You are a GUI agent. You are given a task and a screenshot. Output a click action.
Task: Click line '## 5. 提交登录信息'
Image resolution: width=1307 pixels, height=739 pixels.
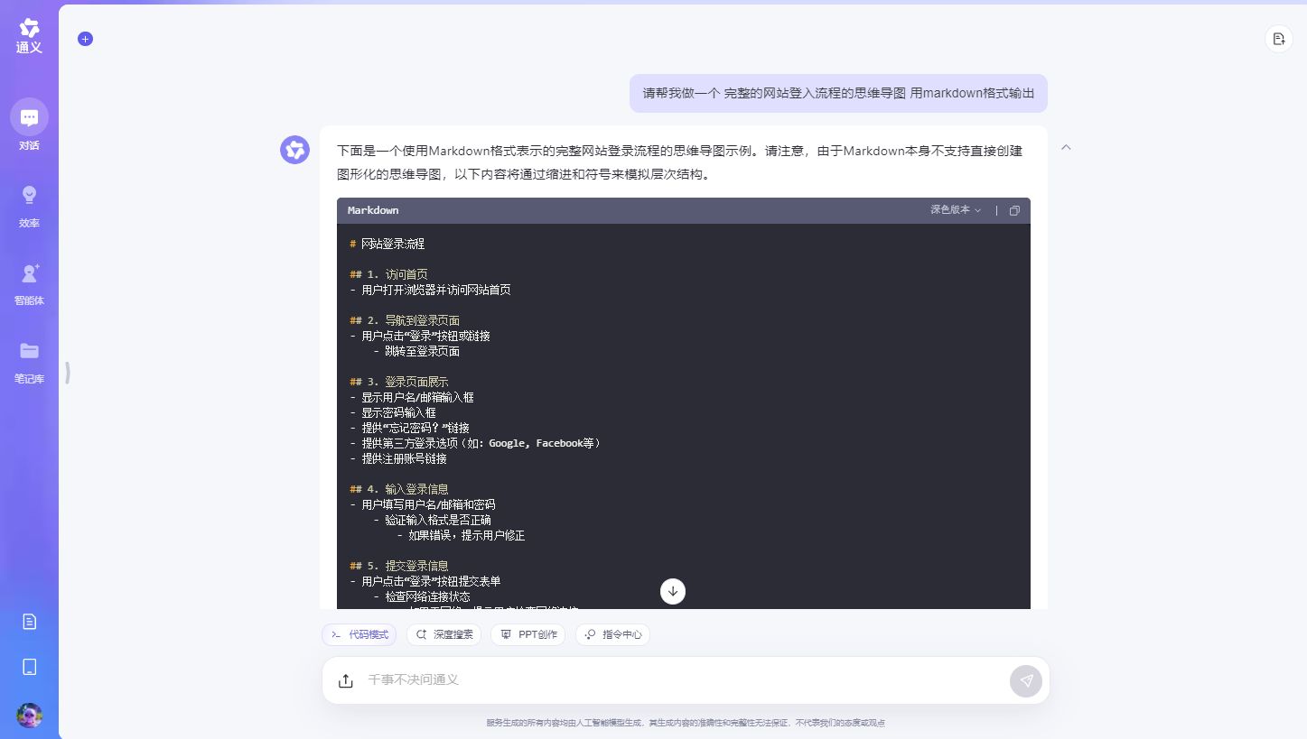[399, 566]
